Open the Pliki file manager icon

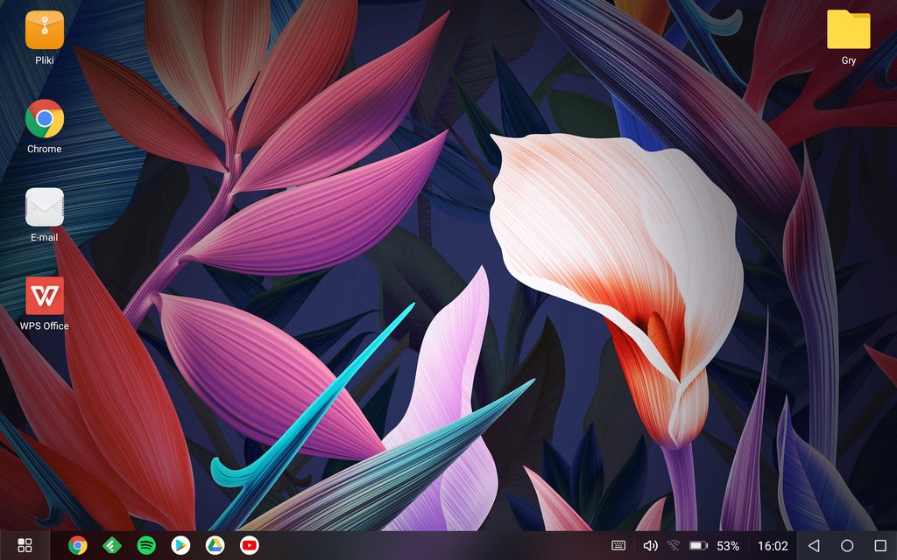(45, 31)
